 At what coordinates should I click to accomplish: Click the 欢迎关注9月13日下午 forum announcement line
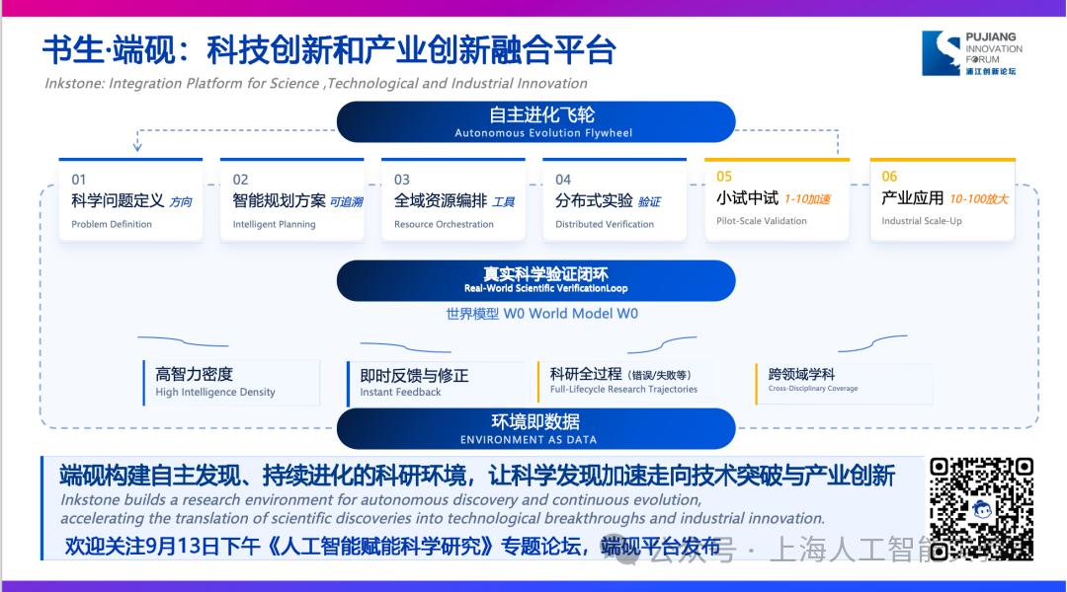(x=392, y=546)
